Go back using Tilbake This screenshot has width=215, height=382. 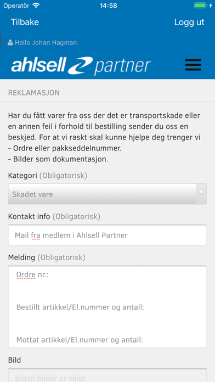click(x=25, y=22)
